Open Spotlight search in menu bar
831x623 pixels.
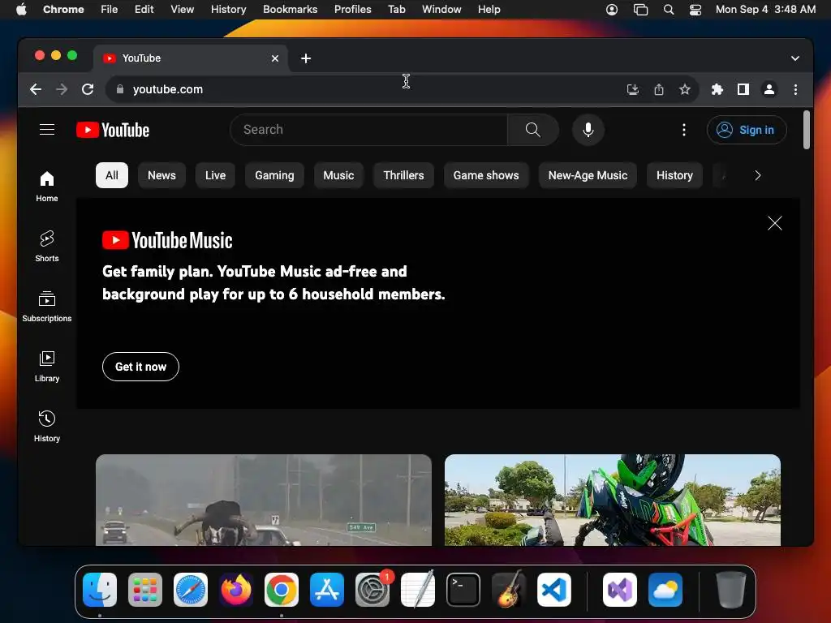(669, 10)
